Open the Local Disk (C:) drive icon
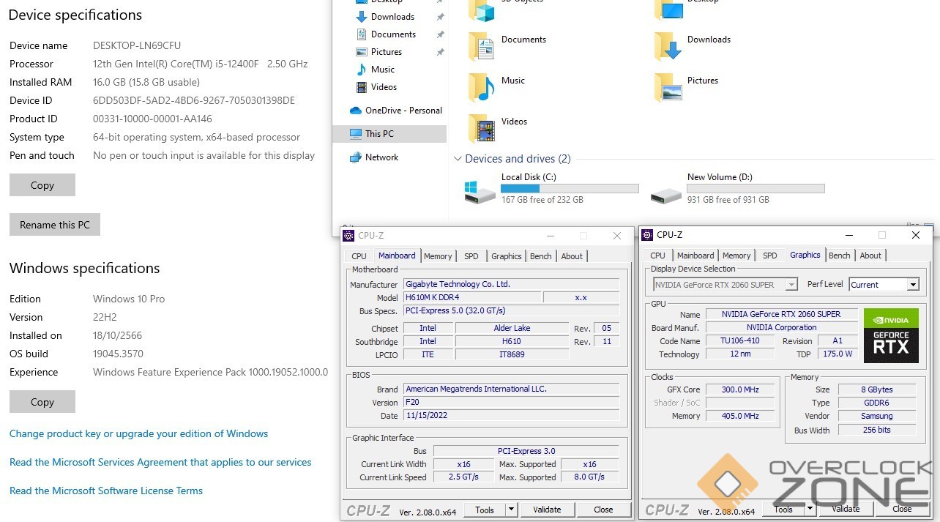 coord(480,192)
